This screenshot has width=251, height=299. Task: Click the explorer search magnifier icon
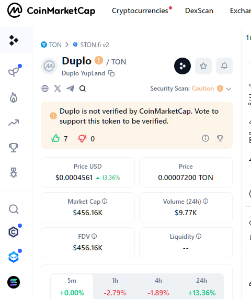click(x=83, y=88)
